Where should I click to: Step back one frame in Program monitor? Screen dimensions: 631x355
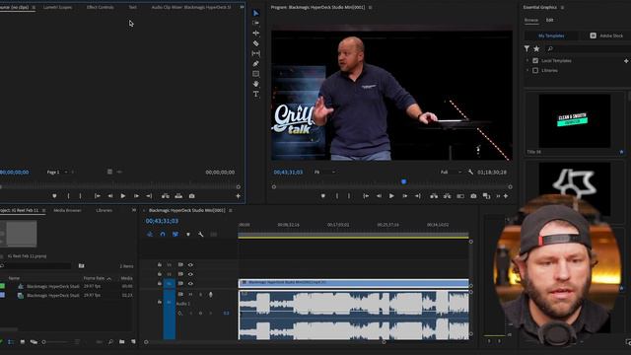pyautogui.click(x=379, y=196)
